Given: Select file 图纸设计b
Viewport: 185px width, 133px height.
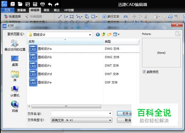Looking at the screenshot, I should (x=45, y=57).
